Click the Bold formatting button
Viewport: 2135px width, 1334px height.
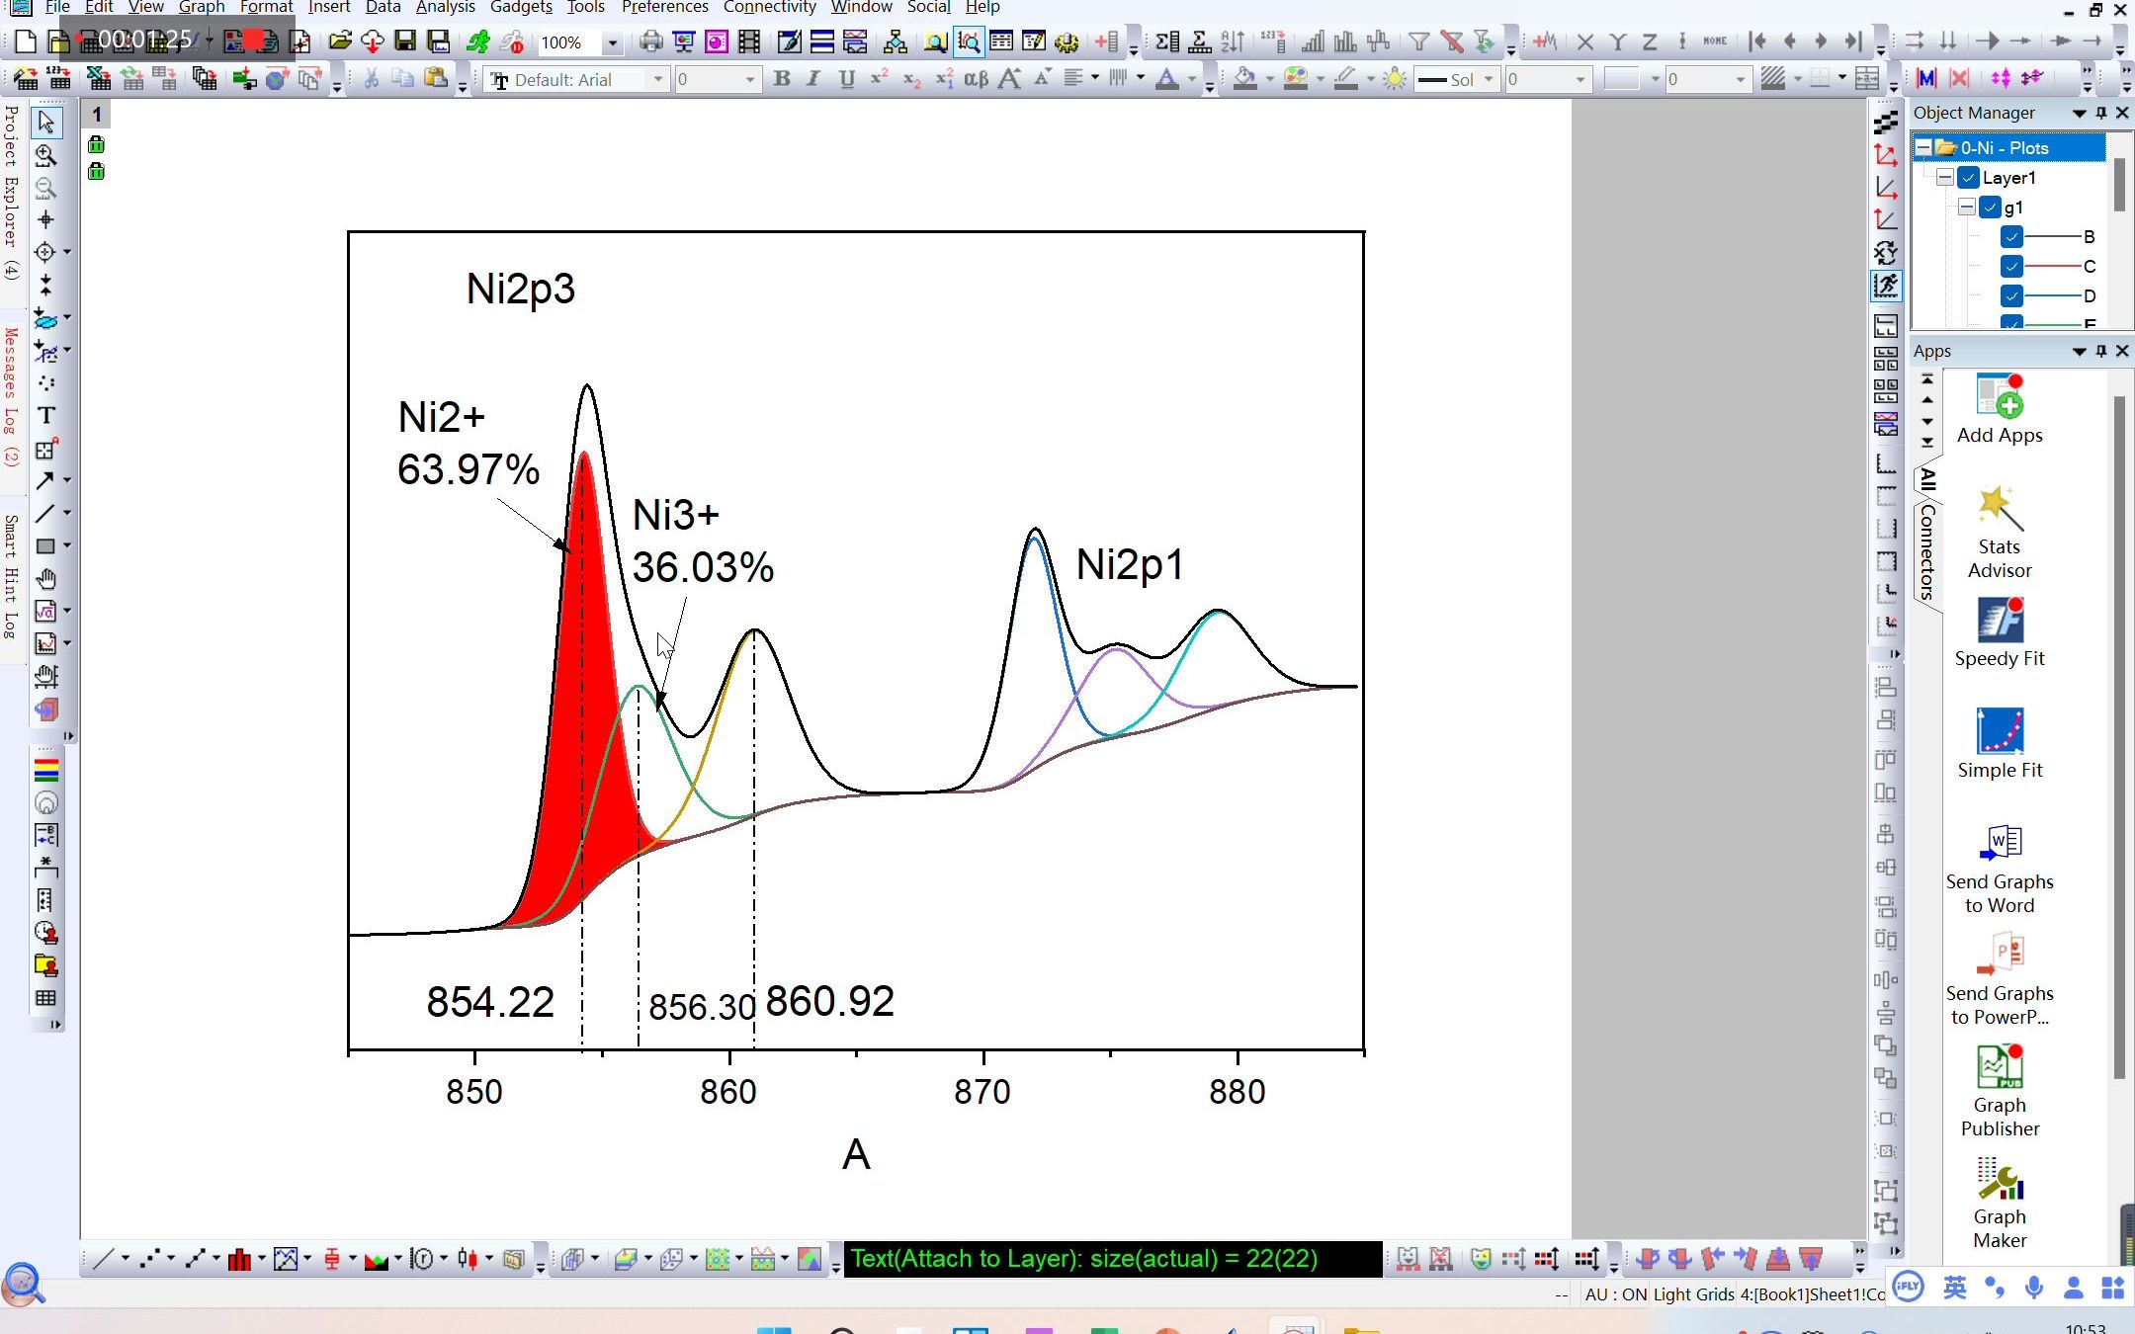point(782,79)
